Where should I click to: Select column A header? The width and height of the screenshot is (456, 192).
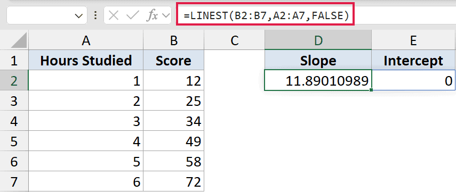click(86, 40)
